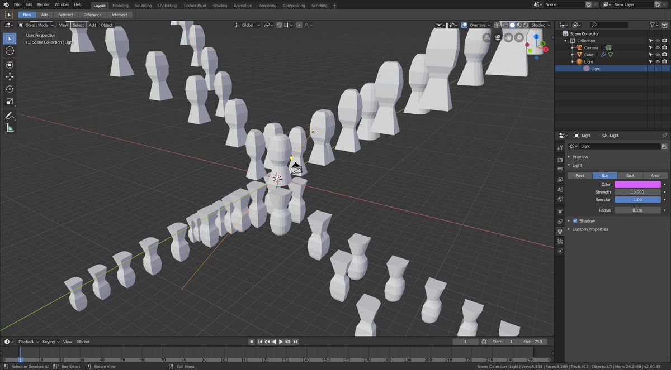The width and height of the screenshot is (671, 370).
Task: Activate the 3D Cursor tool
Action: 10,51
